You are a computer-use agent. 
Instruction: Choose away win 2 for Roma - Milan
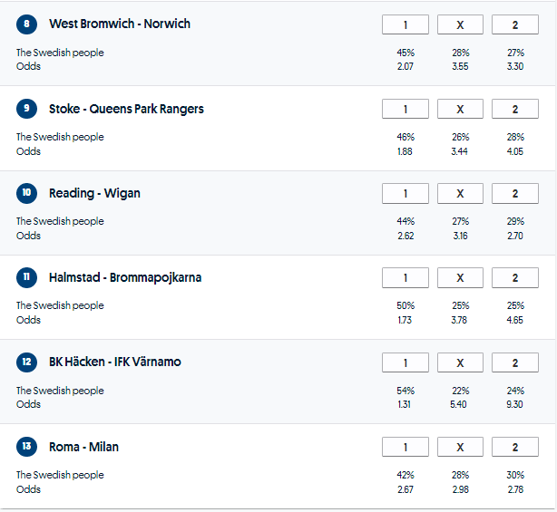[514, 447]
